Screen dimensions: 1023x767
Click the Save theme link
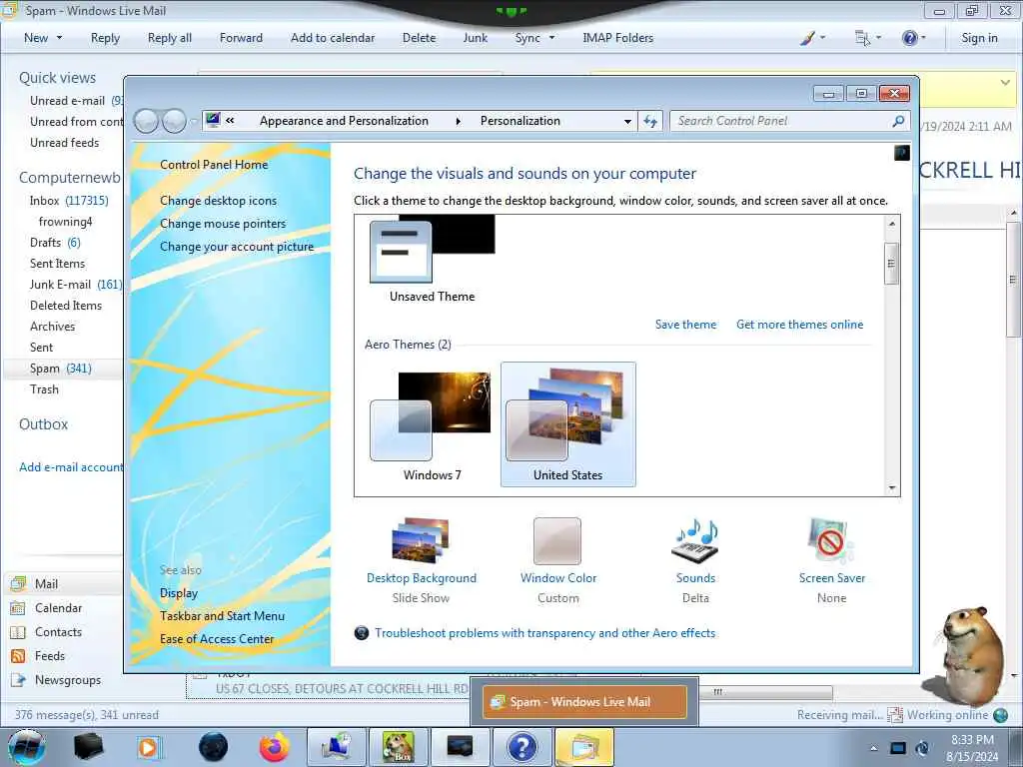coord(685,325)
